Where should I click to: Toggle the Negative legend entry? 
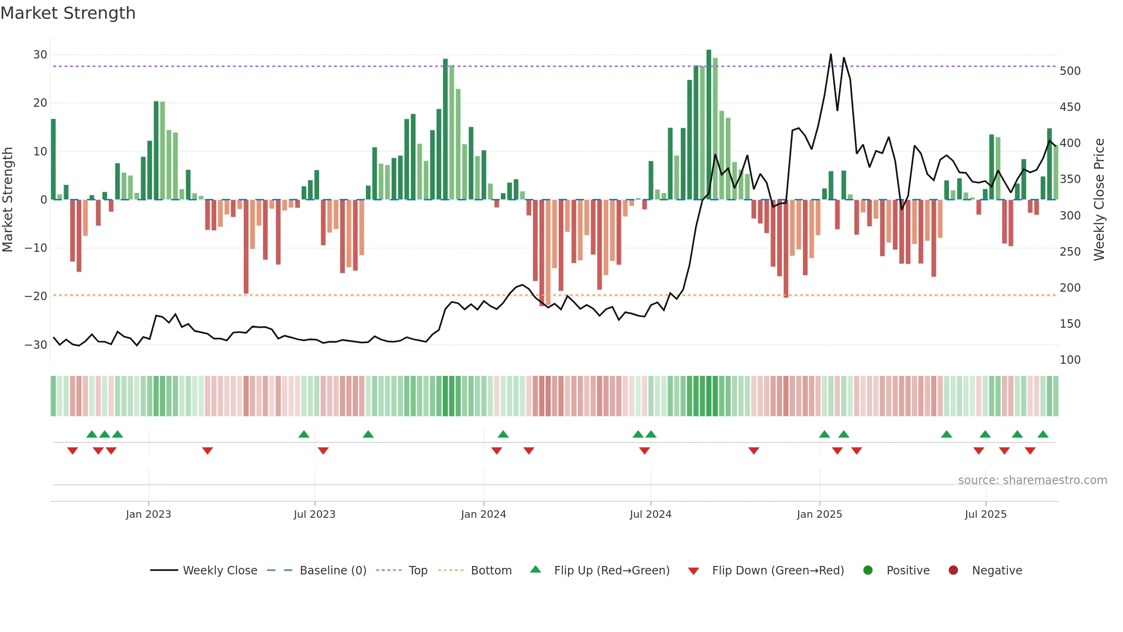click(x=985, y=570)
